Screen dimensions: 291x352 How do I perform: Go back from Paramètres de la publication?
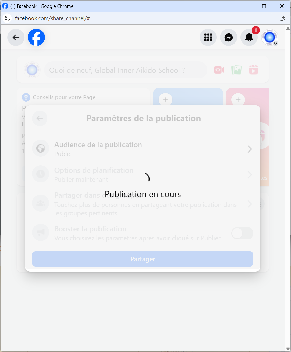(40, 118)
